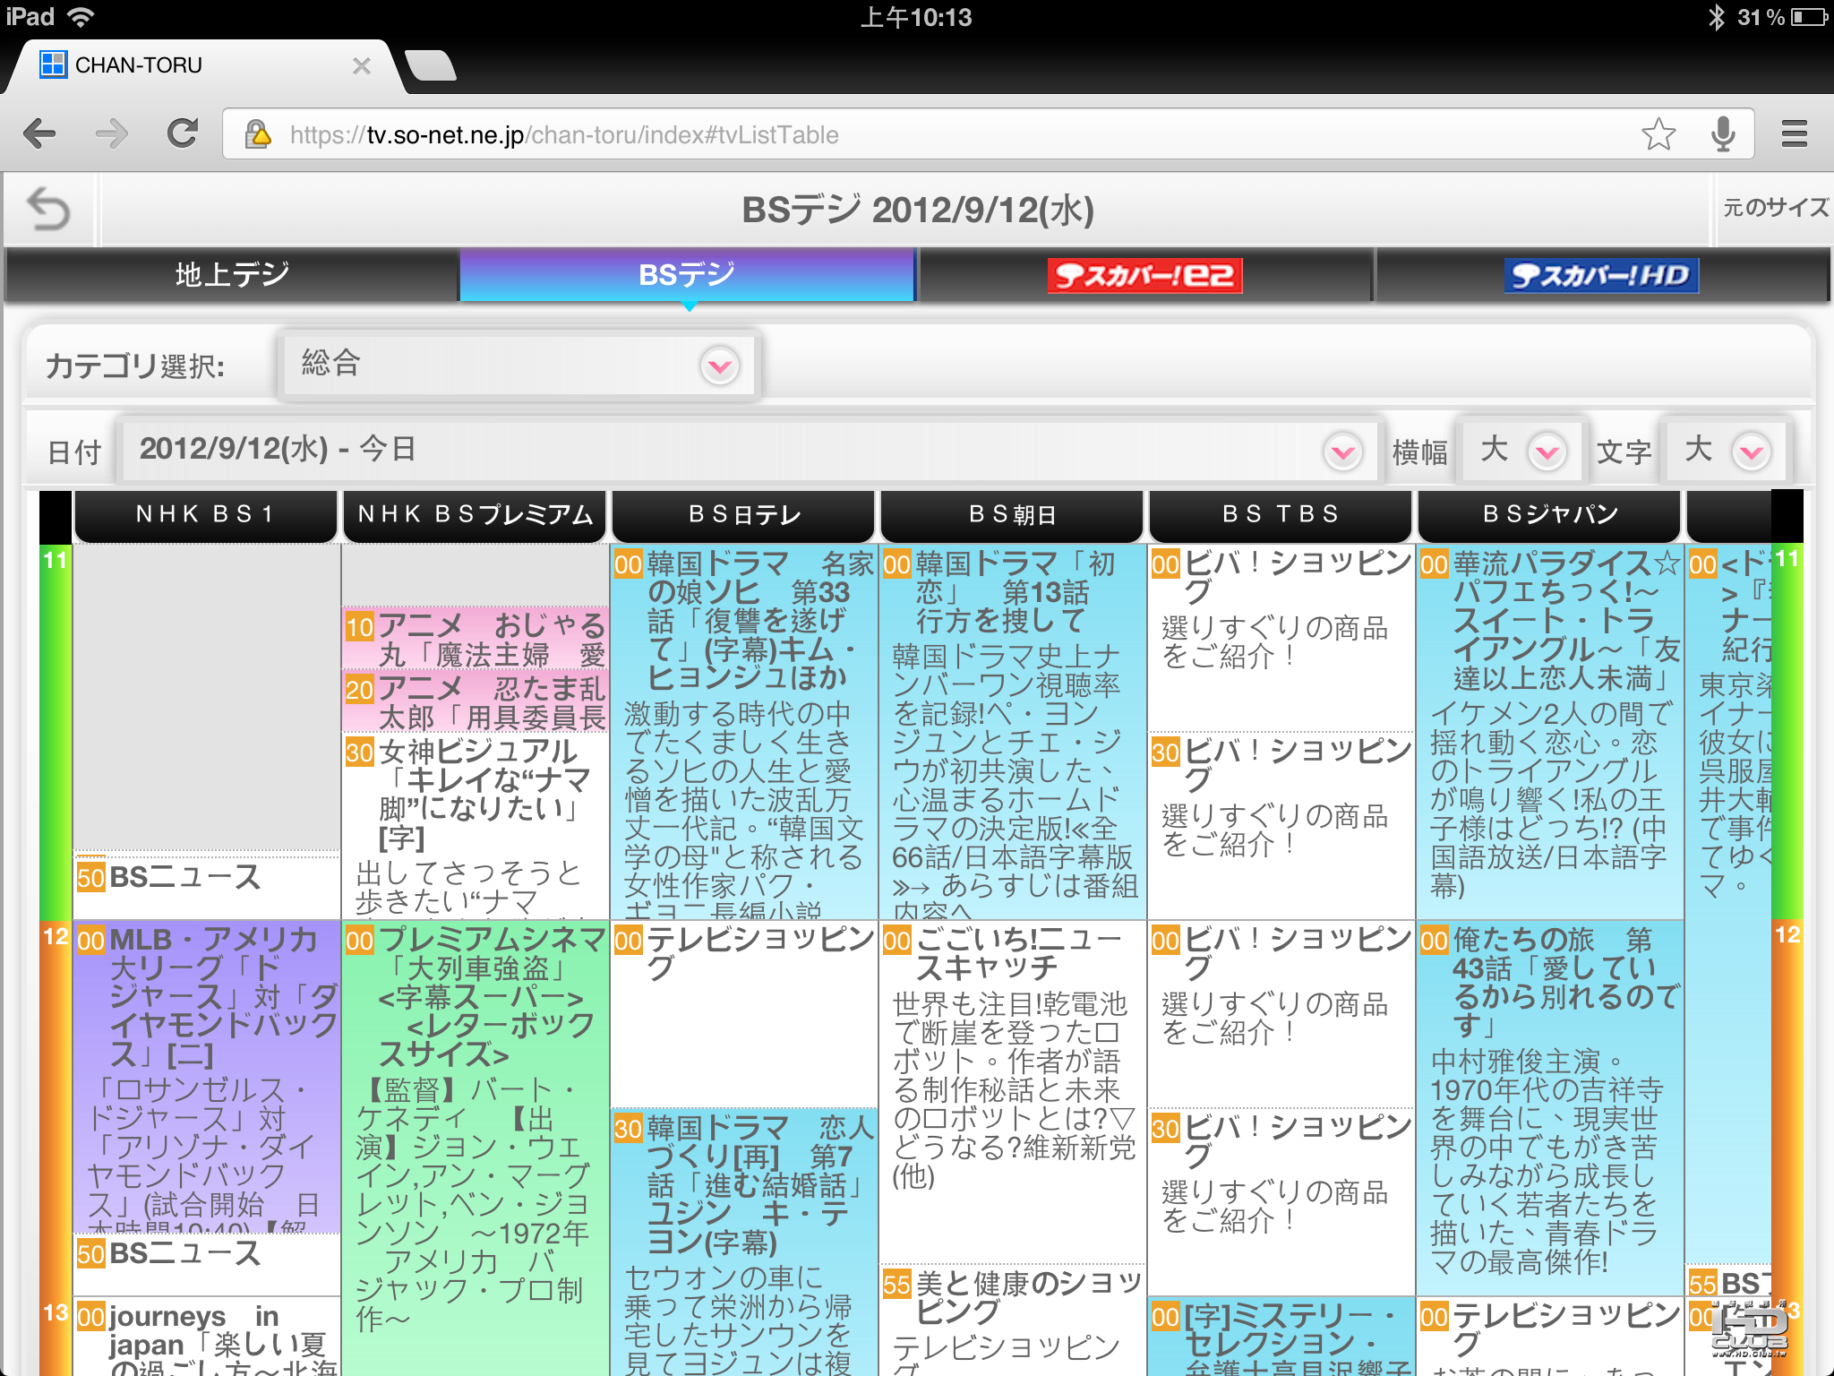This screenshot has height=1376, width=1834.
Task: Tap the CHAN-TORU tab favicon
Action: pyautogui.click(x=54, y=64)
